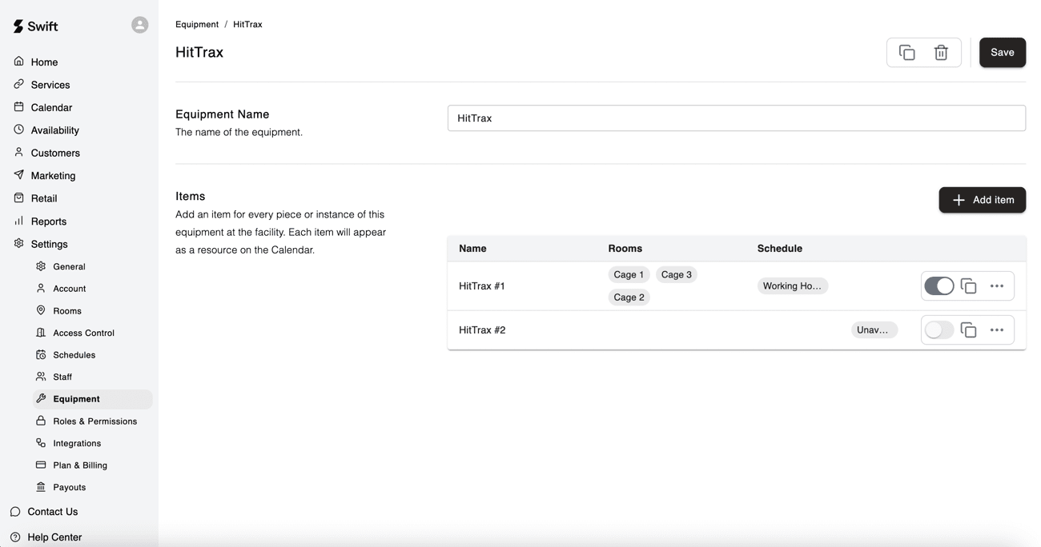Click the Retail shopping bag icon

coord(19,198)
